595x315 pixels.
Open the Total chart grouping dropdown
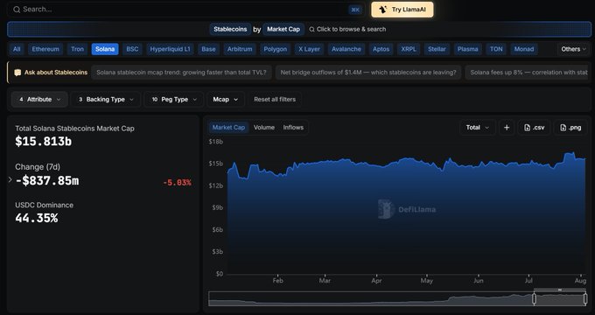478,128
